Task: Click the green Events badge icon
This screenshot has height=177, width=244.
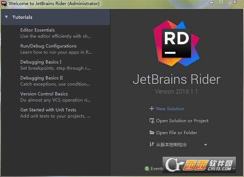Action: pos(147,168)
